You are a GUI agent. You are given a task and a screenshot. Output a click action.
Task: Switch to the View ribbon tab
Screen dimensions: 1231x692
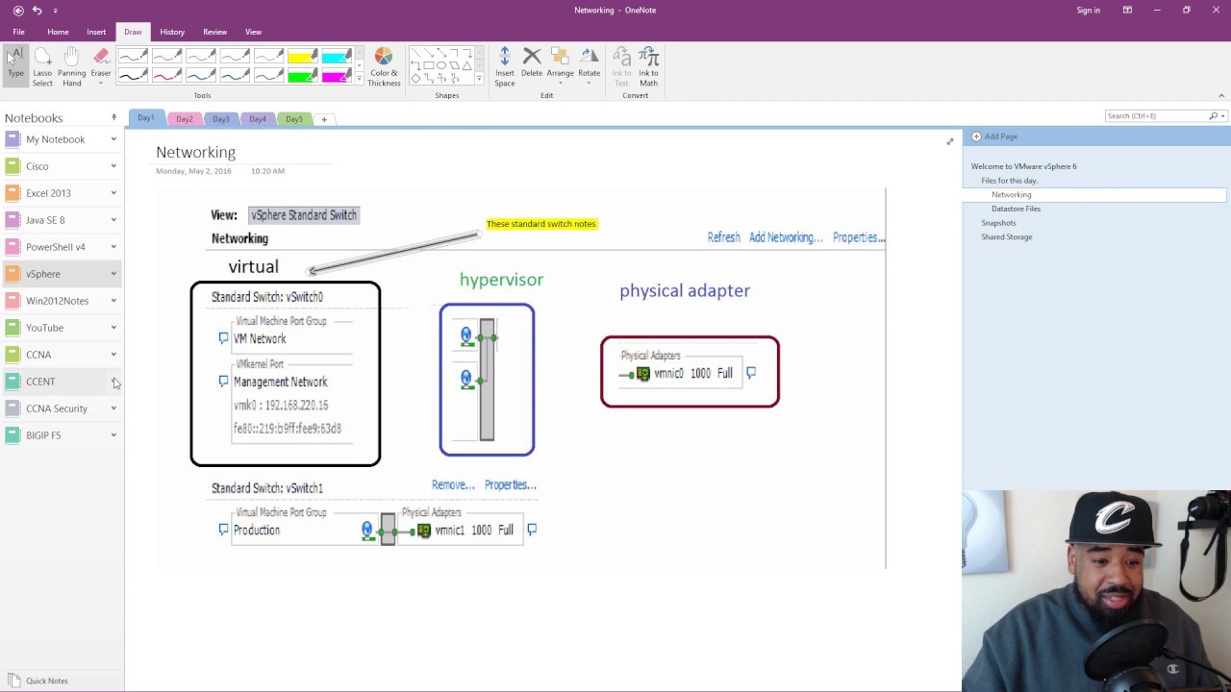pos(253,32)
